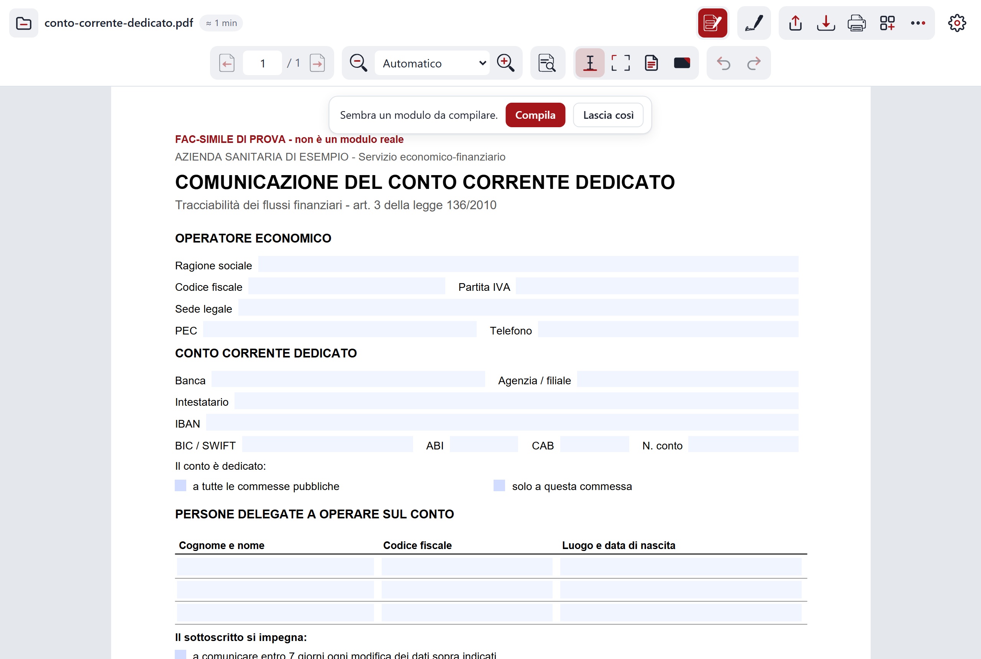The image size is (981, 659).
Task: Check 'a tutte le commesse pubbliche'
Action: [180, 485]
